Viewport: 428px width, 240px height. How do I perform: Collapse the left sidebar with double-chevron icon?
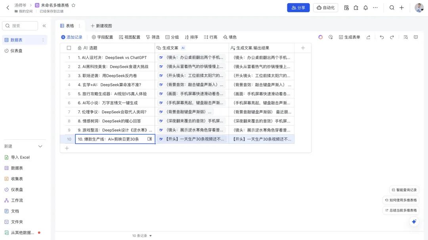44,26
